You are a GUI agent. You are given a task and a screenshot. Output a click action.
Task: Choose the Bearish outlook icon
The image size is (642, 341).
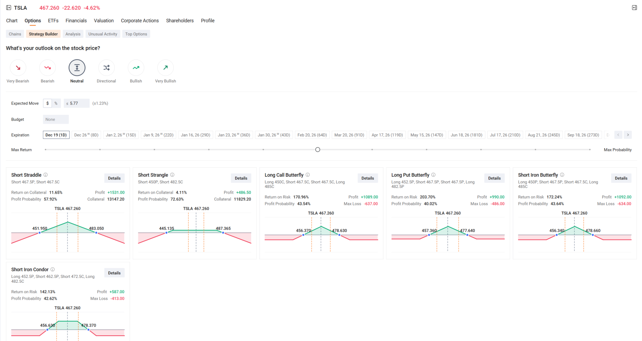tap(47, 68)
